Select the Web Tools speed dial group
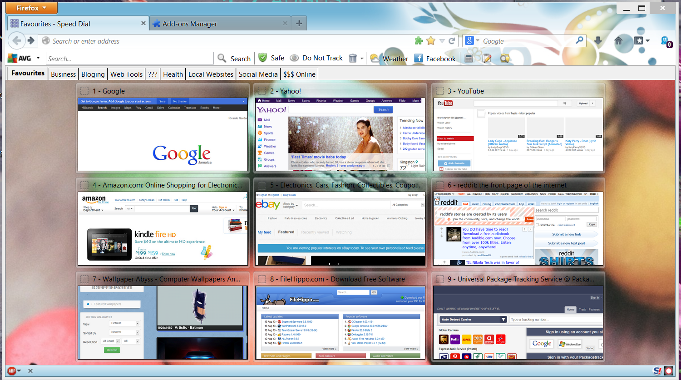 [126, 74]
